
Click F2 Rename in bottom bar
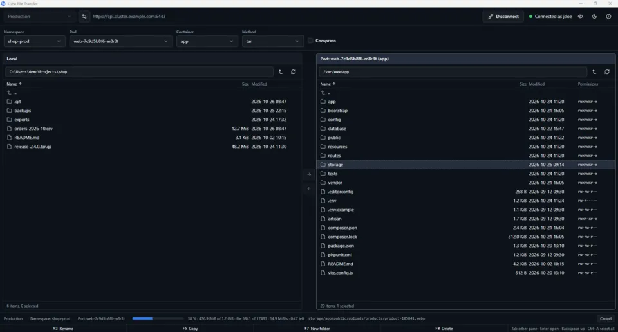tap(63, 328)
